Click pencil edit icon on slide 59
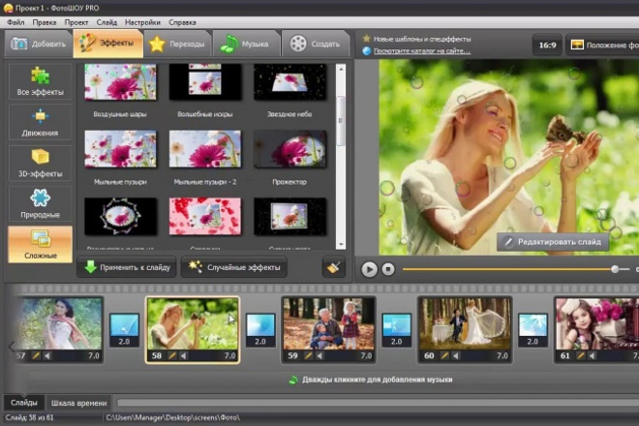This screenshot has width=639, height=426. click(309, 356)
